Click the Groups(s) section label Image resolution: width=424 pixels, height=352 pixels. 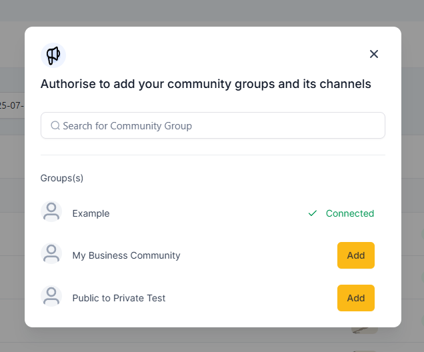61,178
